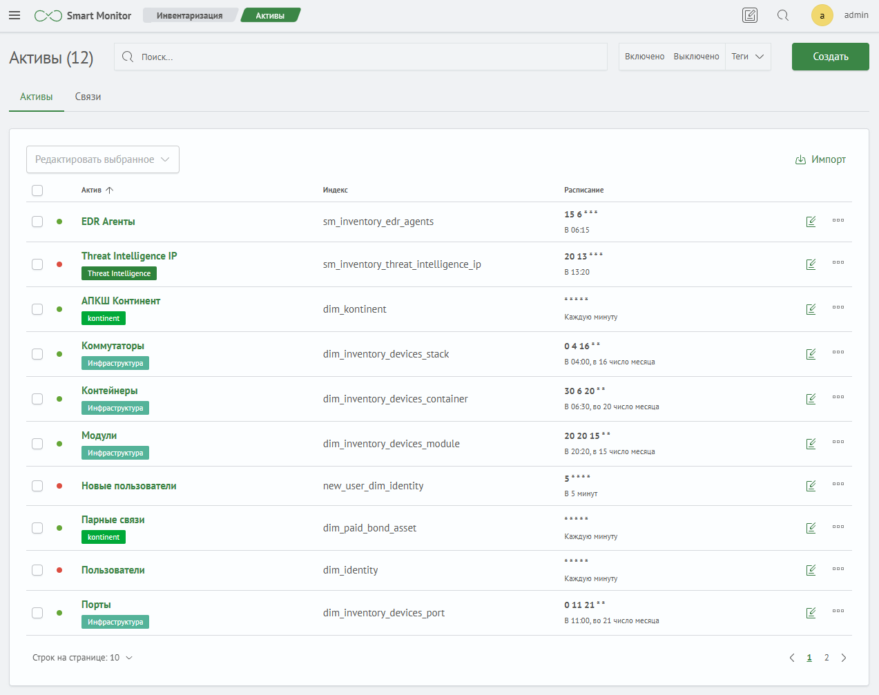Viewport: 879px width, 695px height.
Task: Check the Коммутаторы row checkbox
Action: [37, 354]
